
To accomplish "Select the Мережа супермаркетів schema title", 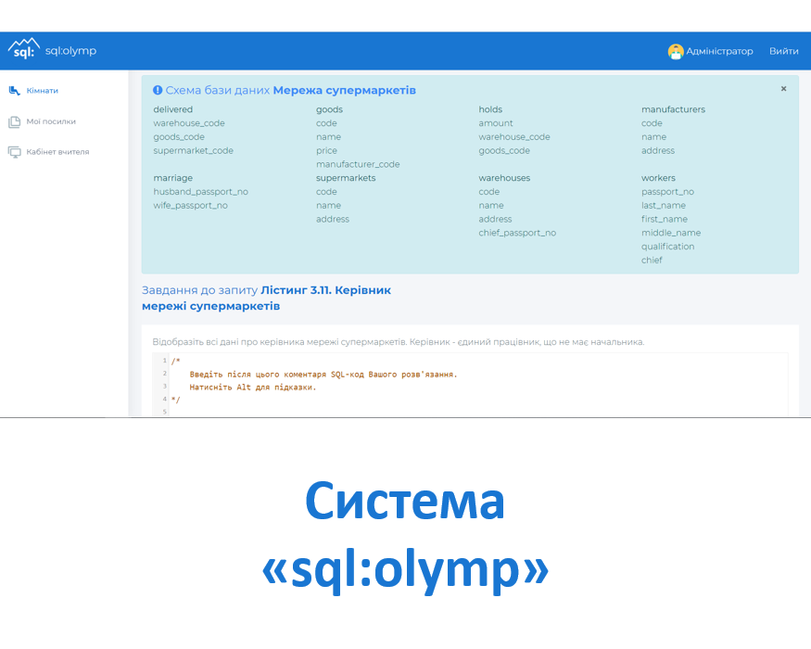I will [x=344, y=91].
